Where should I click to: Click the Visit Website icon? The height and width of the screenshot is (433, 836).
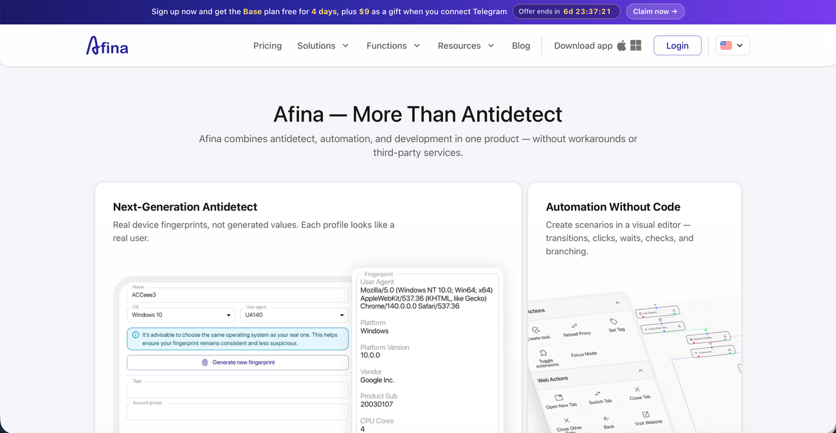click(646, 414)
